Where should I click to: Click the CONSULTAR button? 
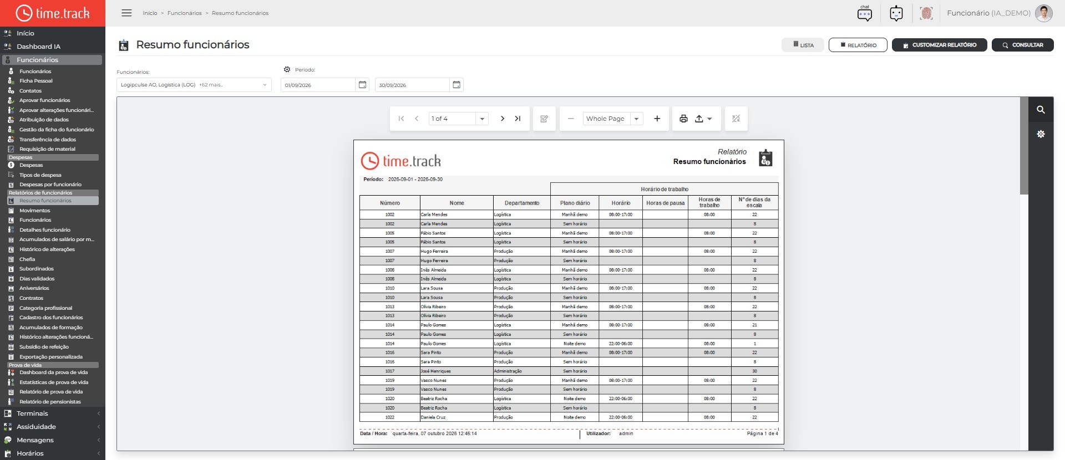tap(1022, 45)
